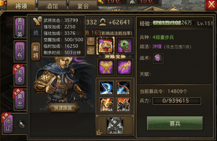This screenshot has height=141, width=217.
Task: Expand the corner arrow of locked slot
Action: point(99,132)
